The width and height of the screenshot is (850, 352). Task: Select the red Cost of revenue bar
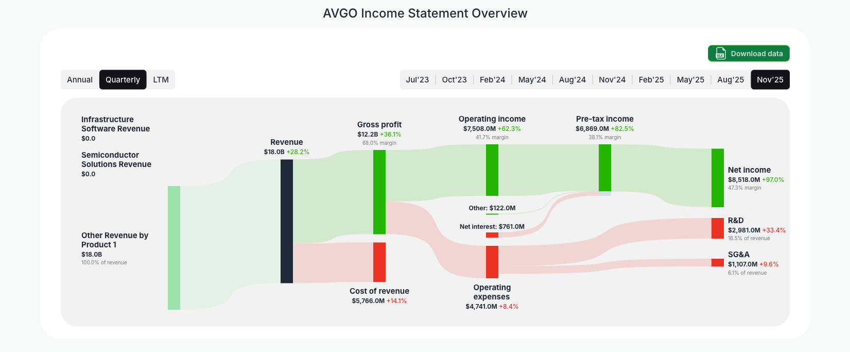pos(379,262)
